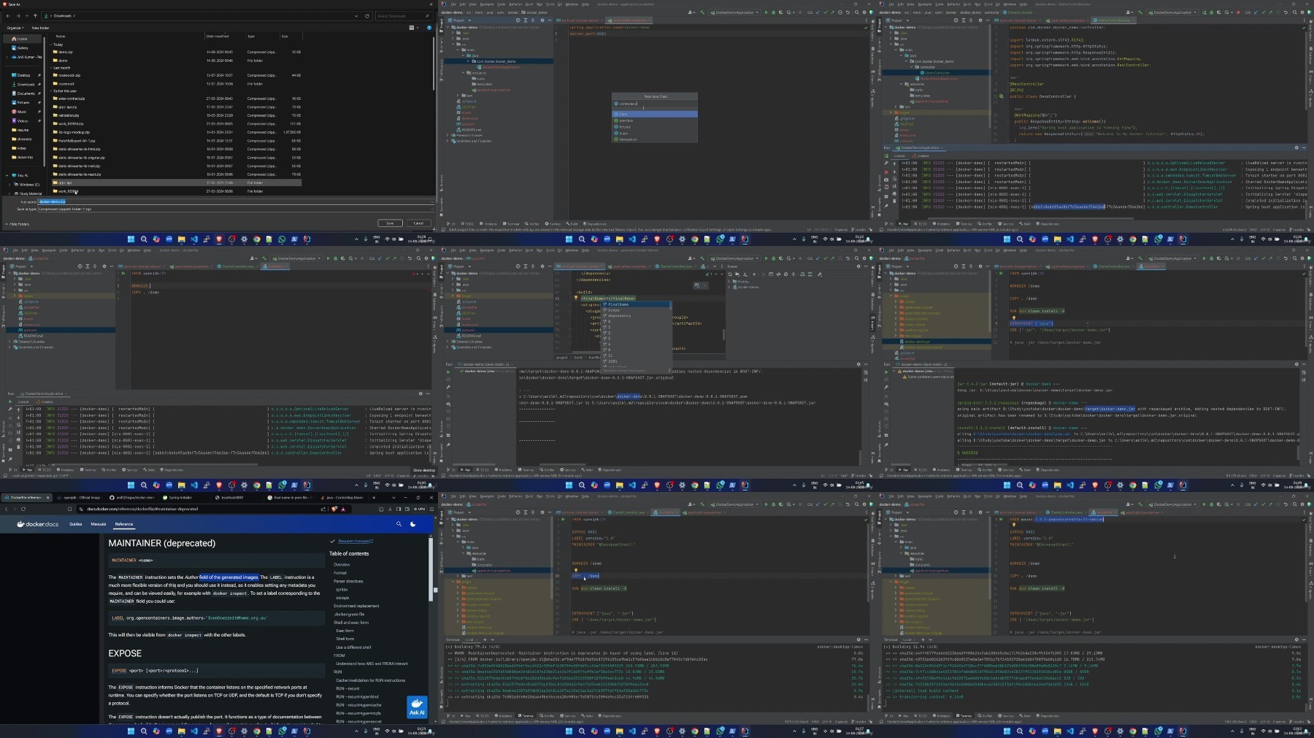Select rosewood-zip in Save As file list
Image resolution: width=1314 pixels, height=738 pixels.
pyautogui.click(x=69, y=75)
